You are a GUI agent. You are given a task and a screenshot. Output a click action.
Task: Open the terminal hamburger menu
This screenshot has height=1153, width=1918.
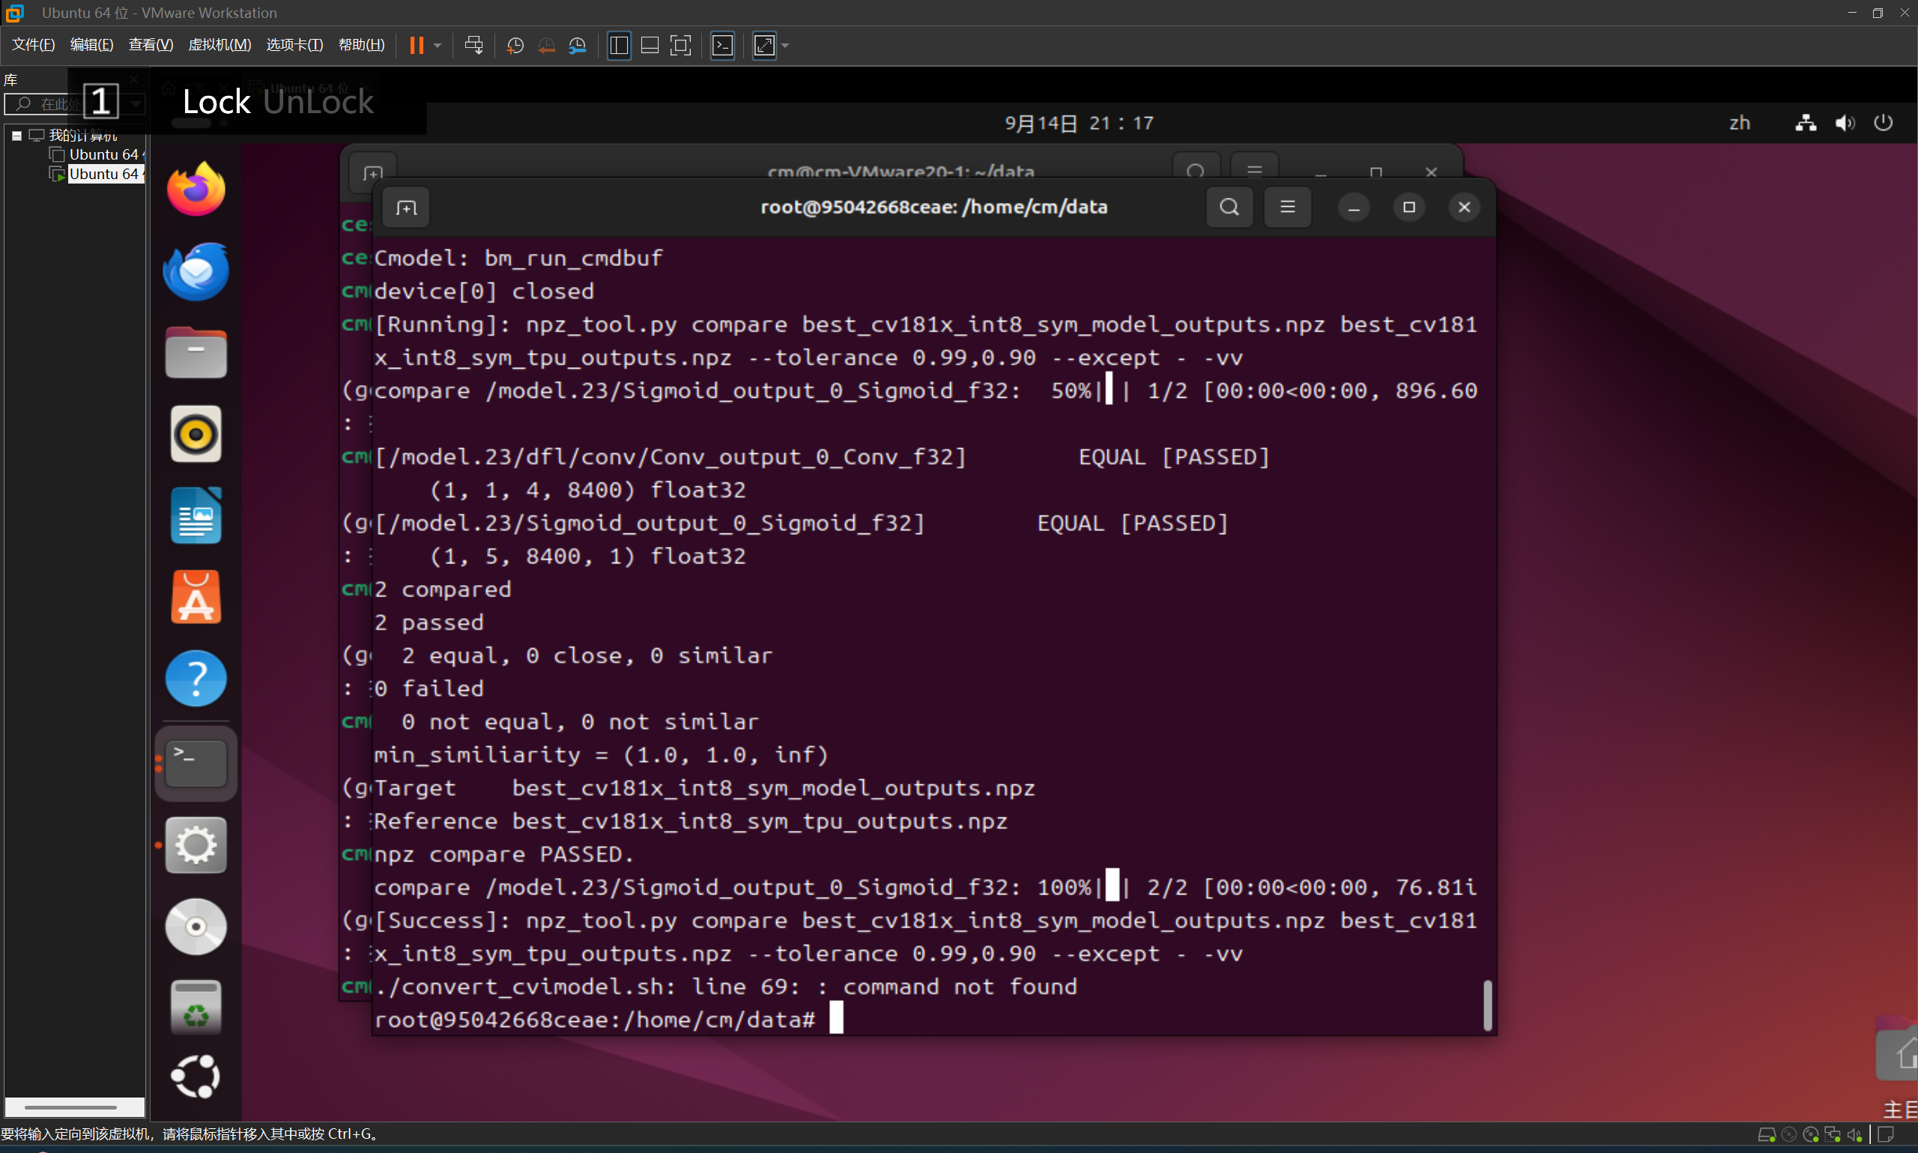pyautogui.click(x=1287, y=208)
